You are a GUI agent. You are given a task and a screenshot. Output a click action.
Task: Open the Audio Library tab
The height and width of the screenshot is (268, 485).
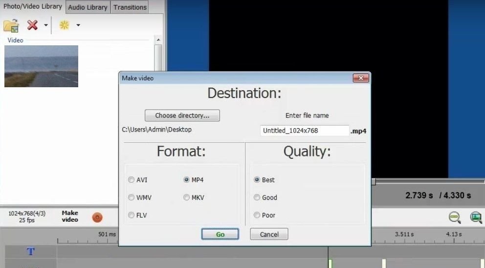[88, 7]
